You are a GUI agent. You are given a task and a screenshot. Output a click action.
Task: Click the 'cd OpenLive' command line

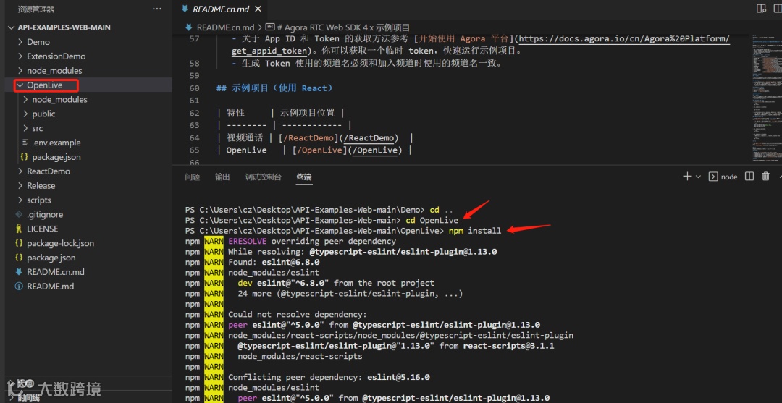point(321,220)
